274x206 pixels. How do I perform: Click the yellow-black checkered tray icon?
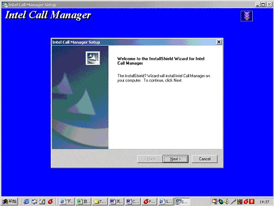point(240,202)
